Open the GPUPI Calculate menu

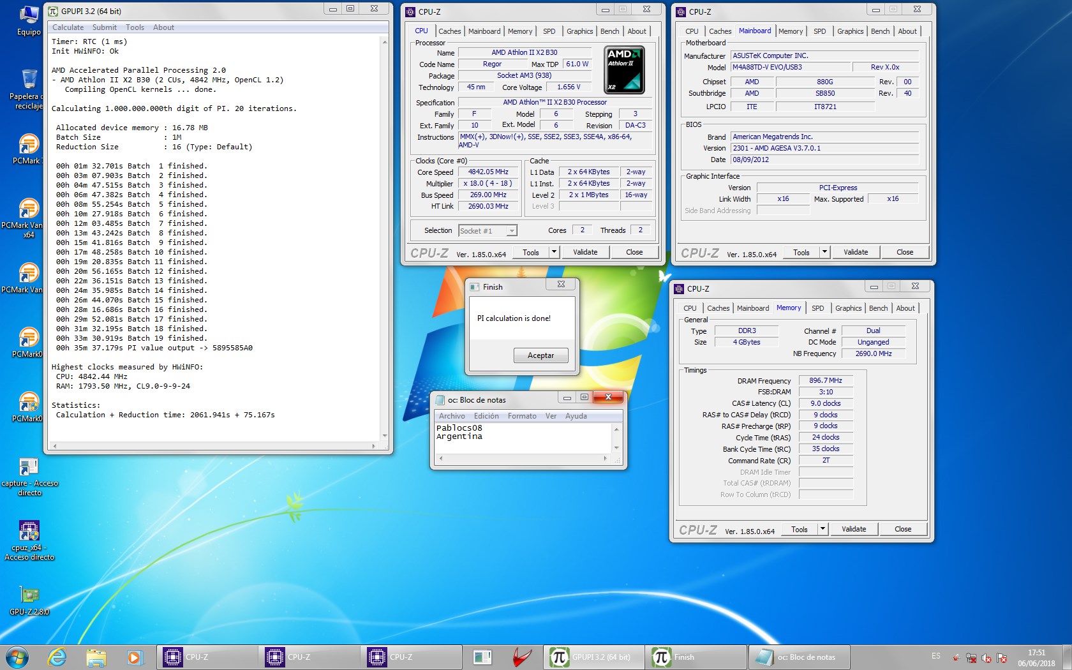(68, 27)
